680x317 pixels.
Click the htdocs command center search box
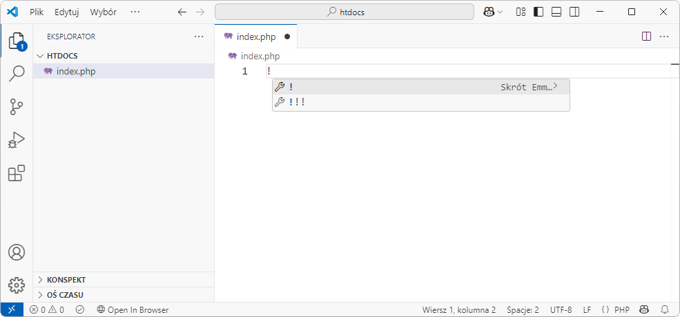pos(344,12)
